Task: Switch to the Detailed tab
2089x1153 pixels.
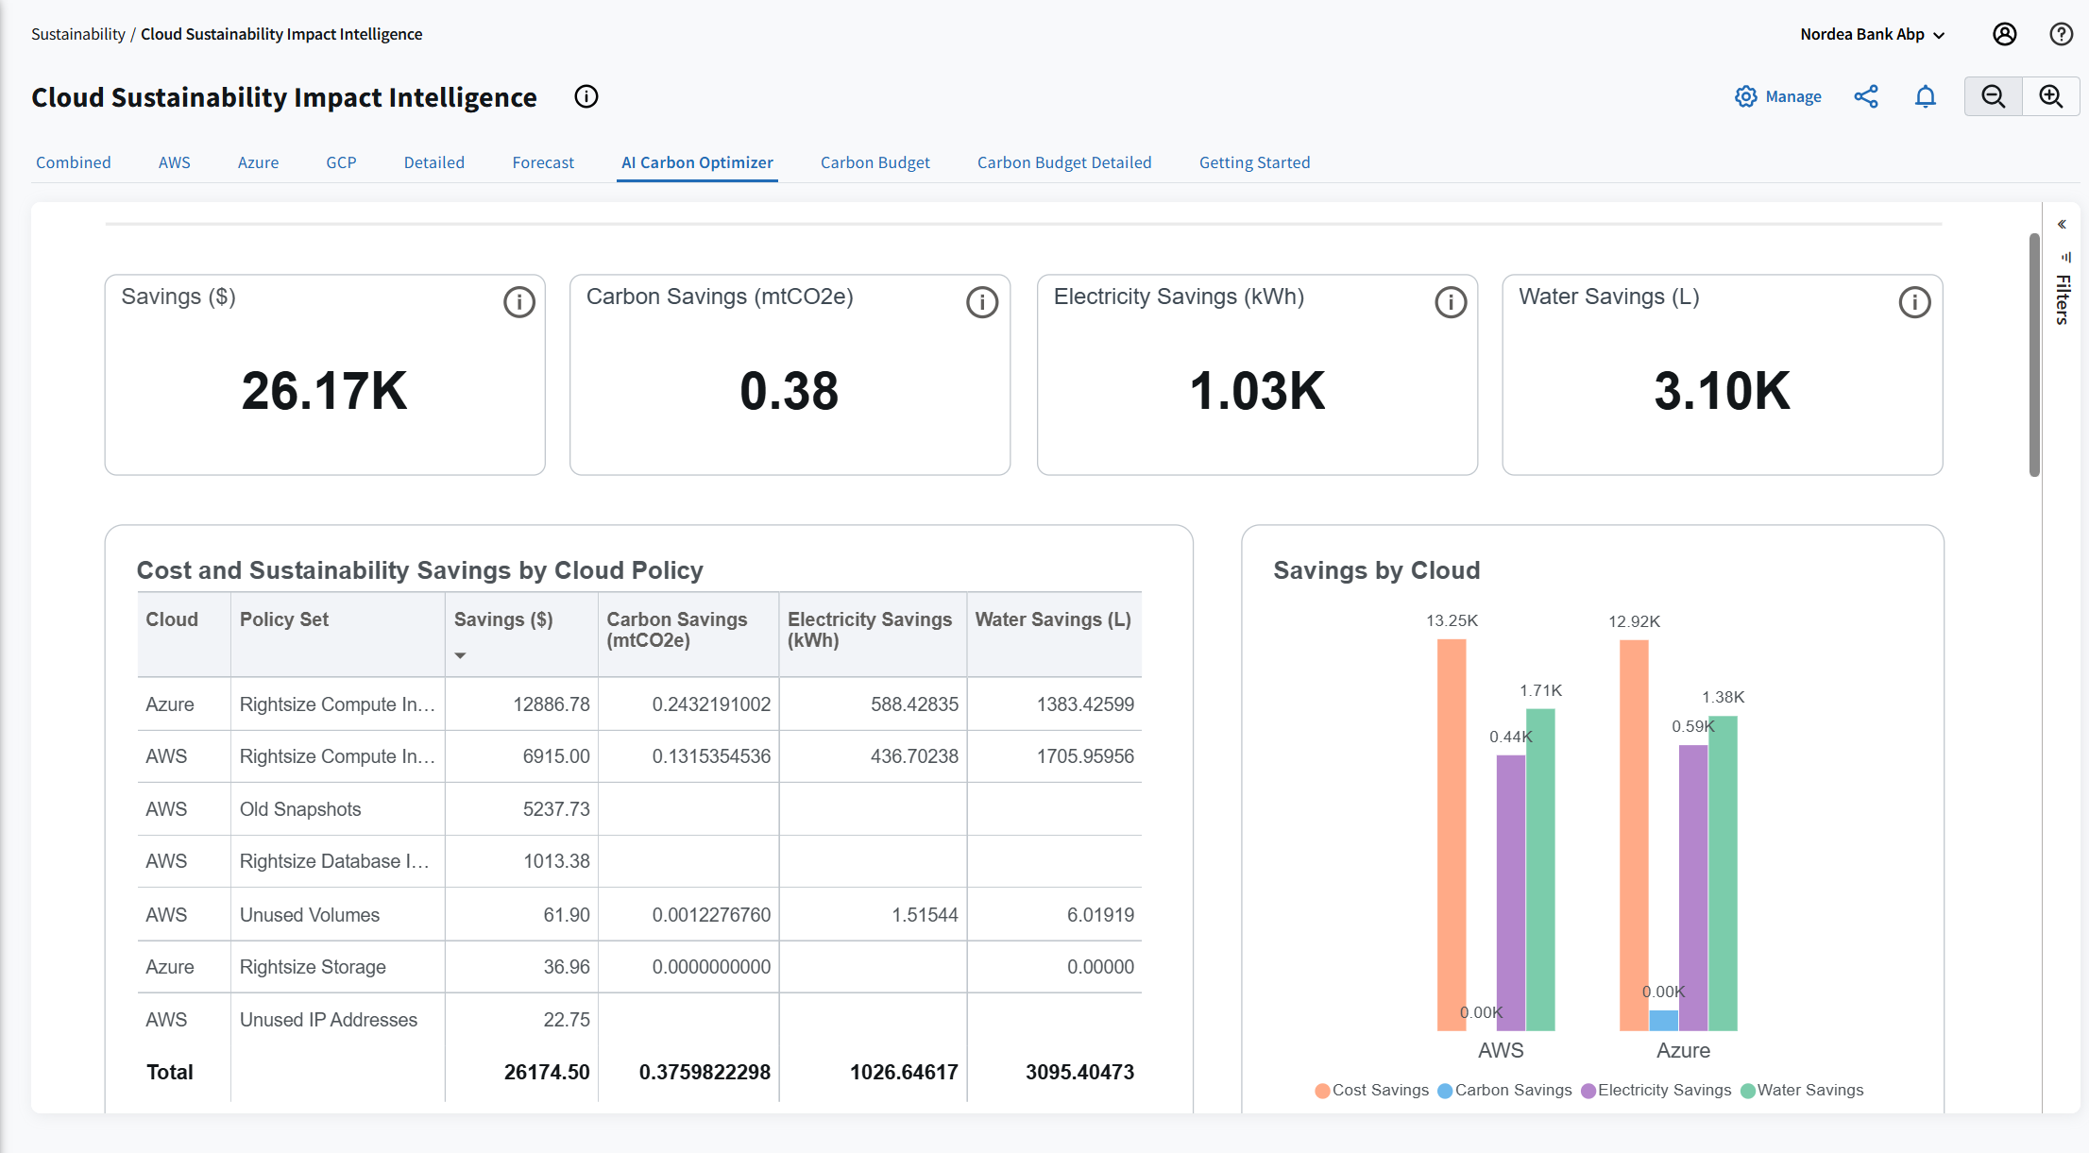Action: click(x=434, y=162)
